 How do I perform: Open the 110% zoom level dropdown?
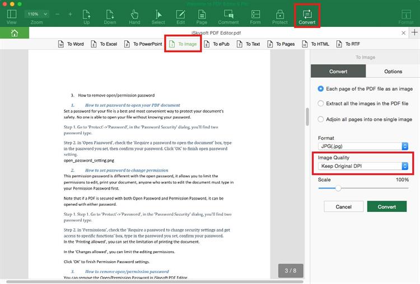pyautogui.click(x=37, y=14)
